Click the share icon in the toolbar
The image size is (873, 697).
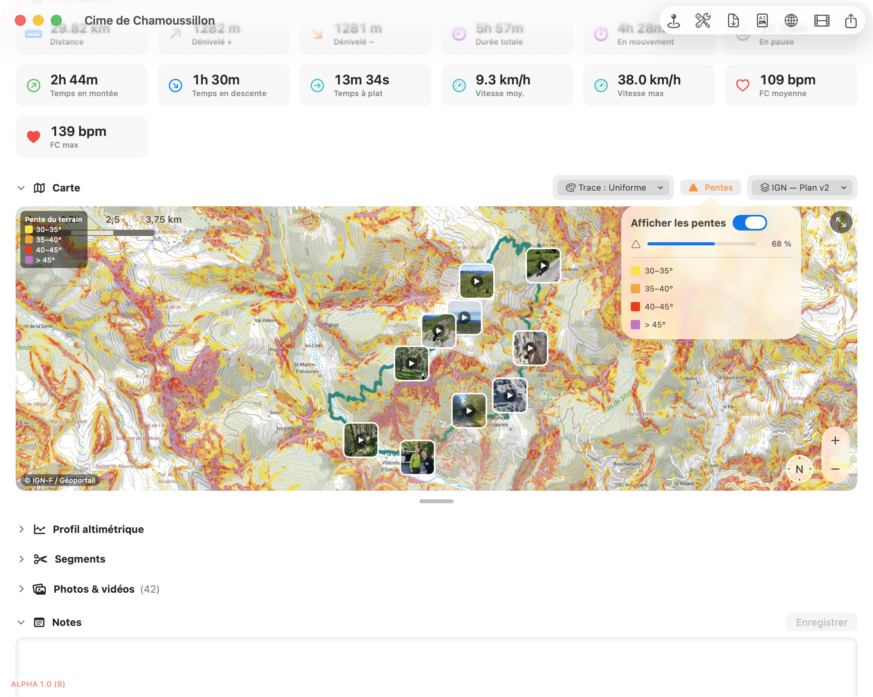(x=851, y=21)
